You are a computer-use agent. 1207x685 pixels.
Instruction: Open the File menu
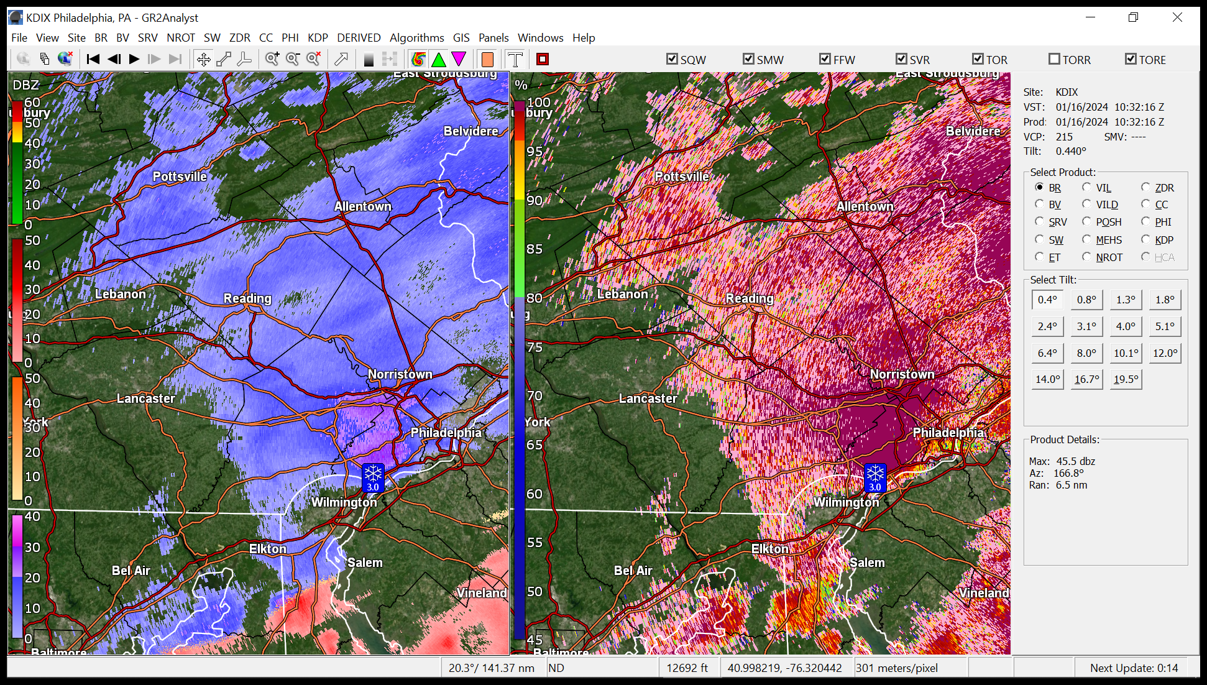tap(19, 38)
